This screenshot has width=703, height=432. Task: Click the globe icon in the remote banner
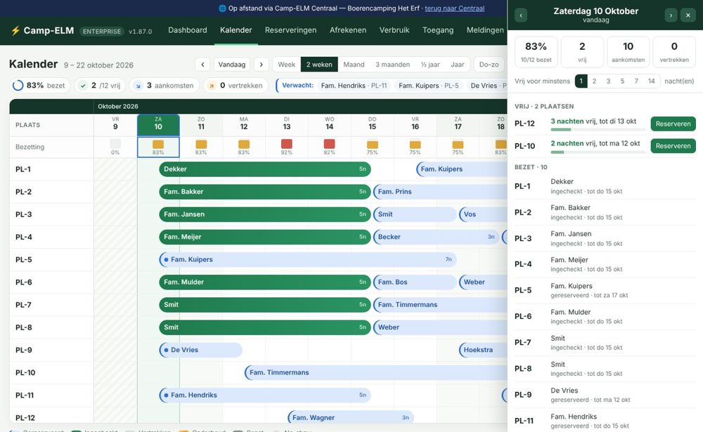click(222, 8)
